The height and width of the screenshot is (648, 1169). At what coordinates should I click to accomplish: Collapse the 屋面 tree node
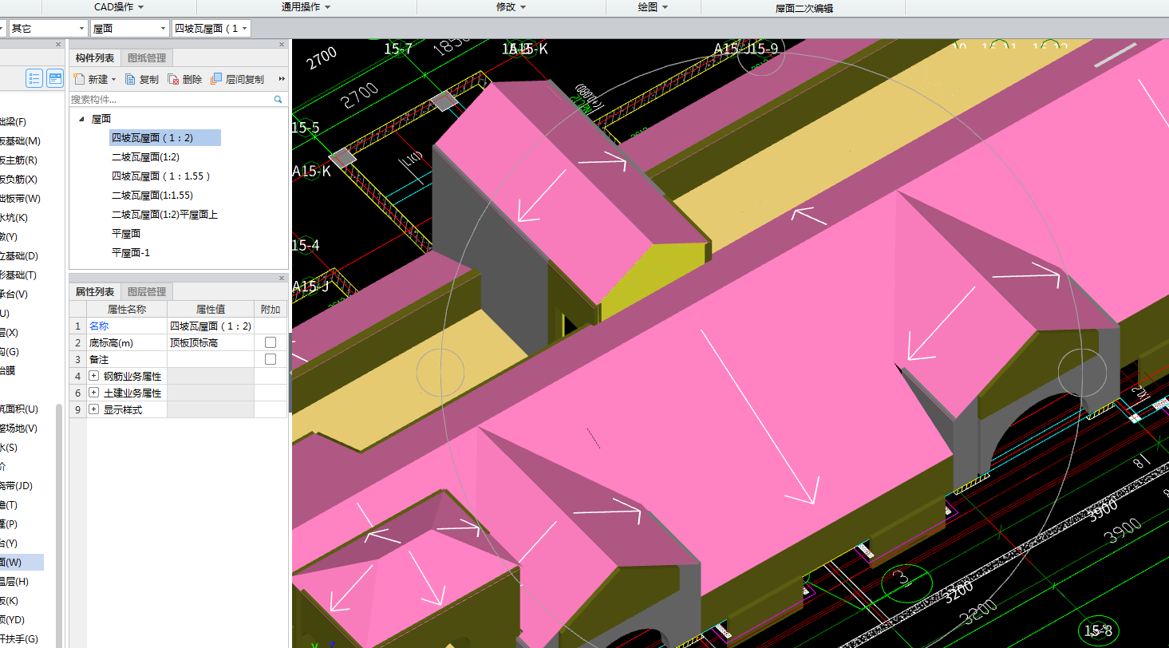pos(81,118)
